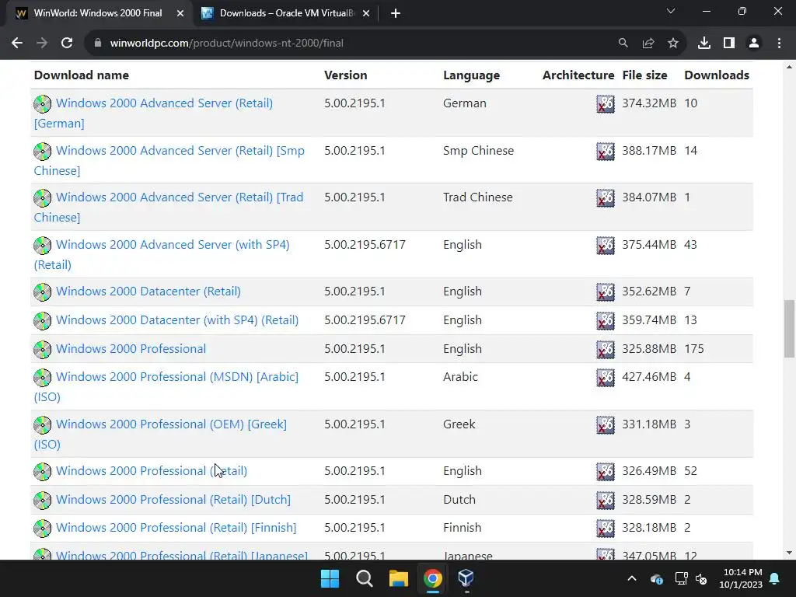Click the forward navigation arrow
This screenshot has height=597, width=796.
[42, 44]
